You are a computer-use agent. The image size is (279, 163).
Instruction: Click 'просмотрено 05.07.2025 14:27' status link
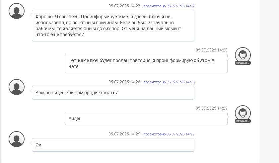click(169, 6)
